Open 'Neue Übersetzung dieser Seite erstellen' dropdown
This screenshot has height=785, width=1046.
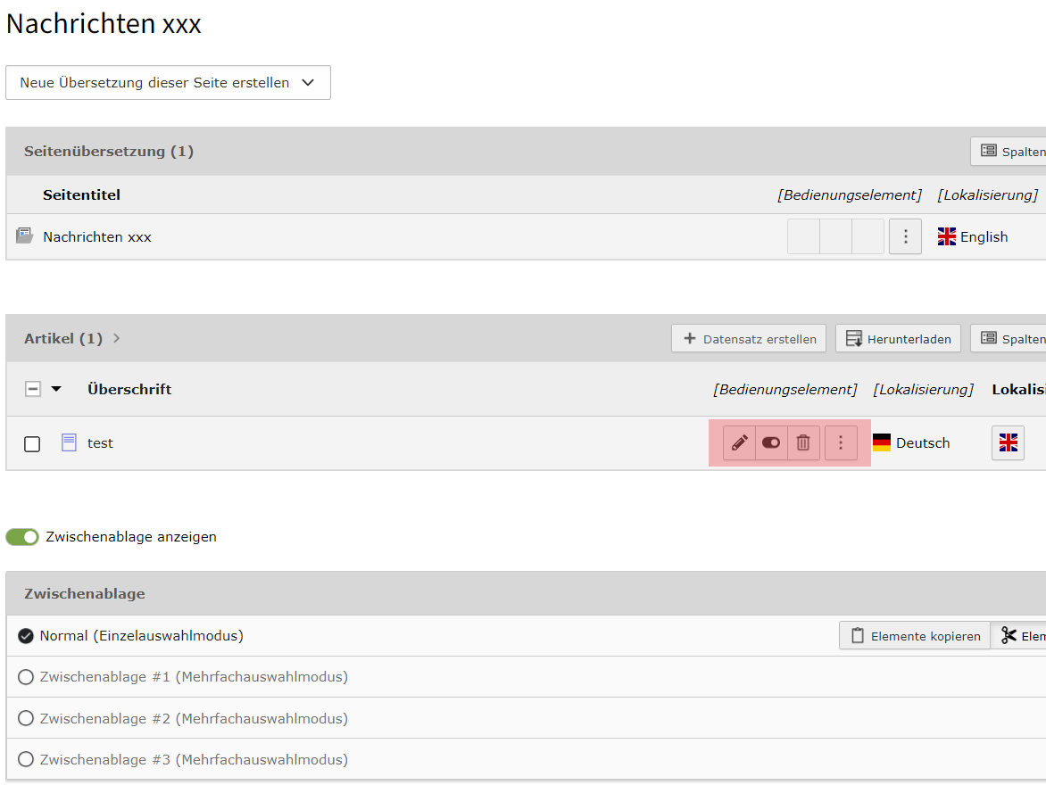pos(168,83)
